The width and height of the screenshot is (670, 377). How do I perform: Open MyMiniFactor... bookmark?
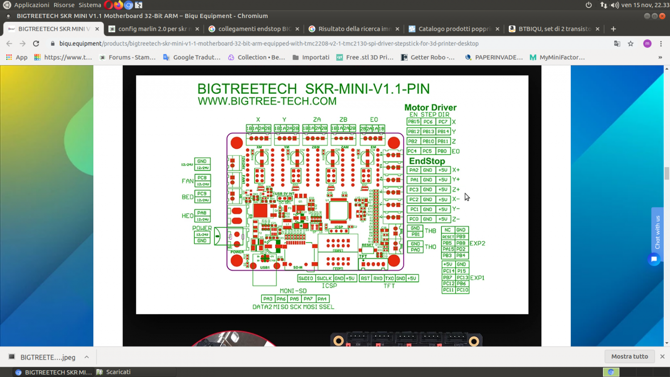coord(557,57)
